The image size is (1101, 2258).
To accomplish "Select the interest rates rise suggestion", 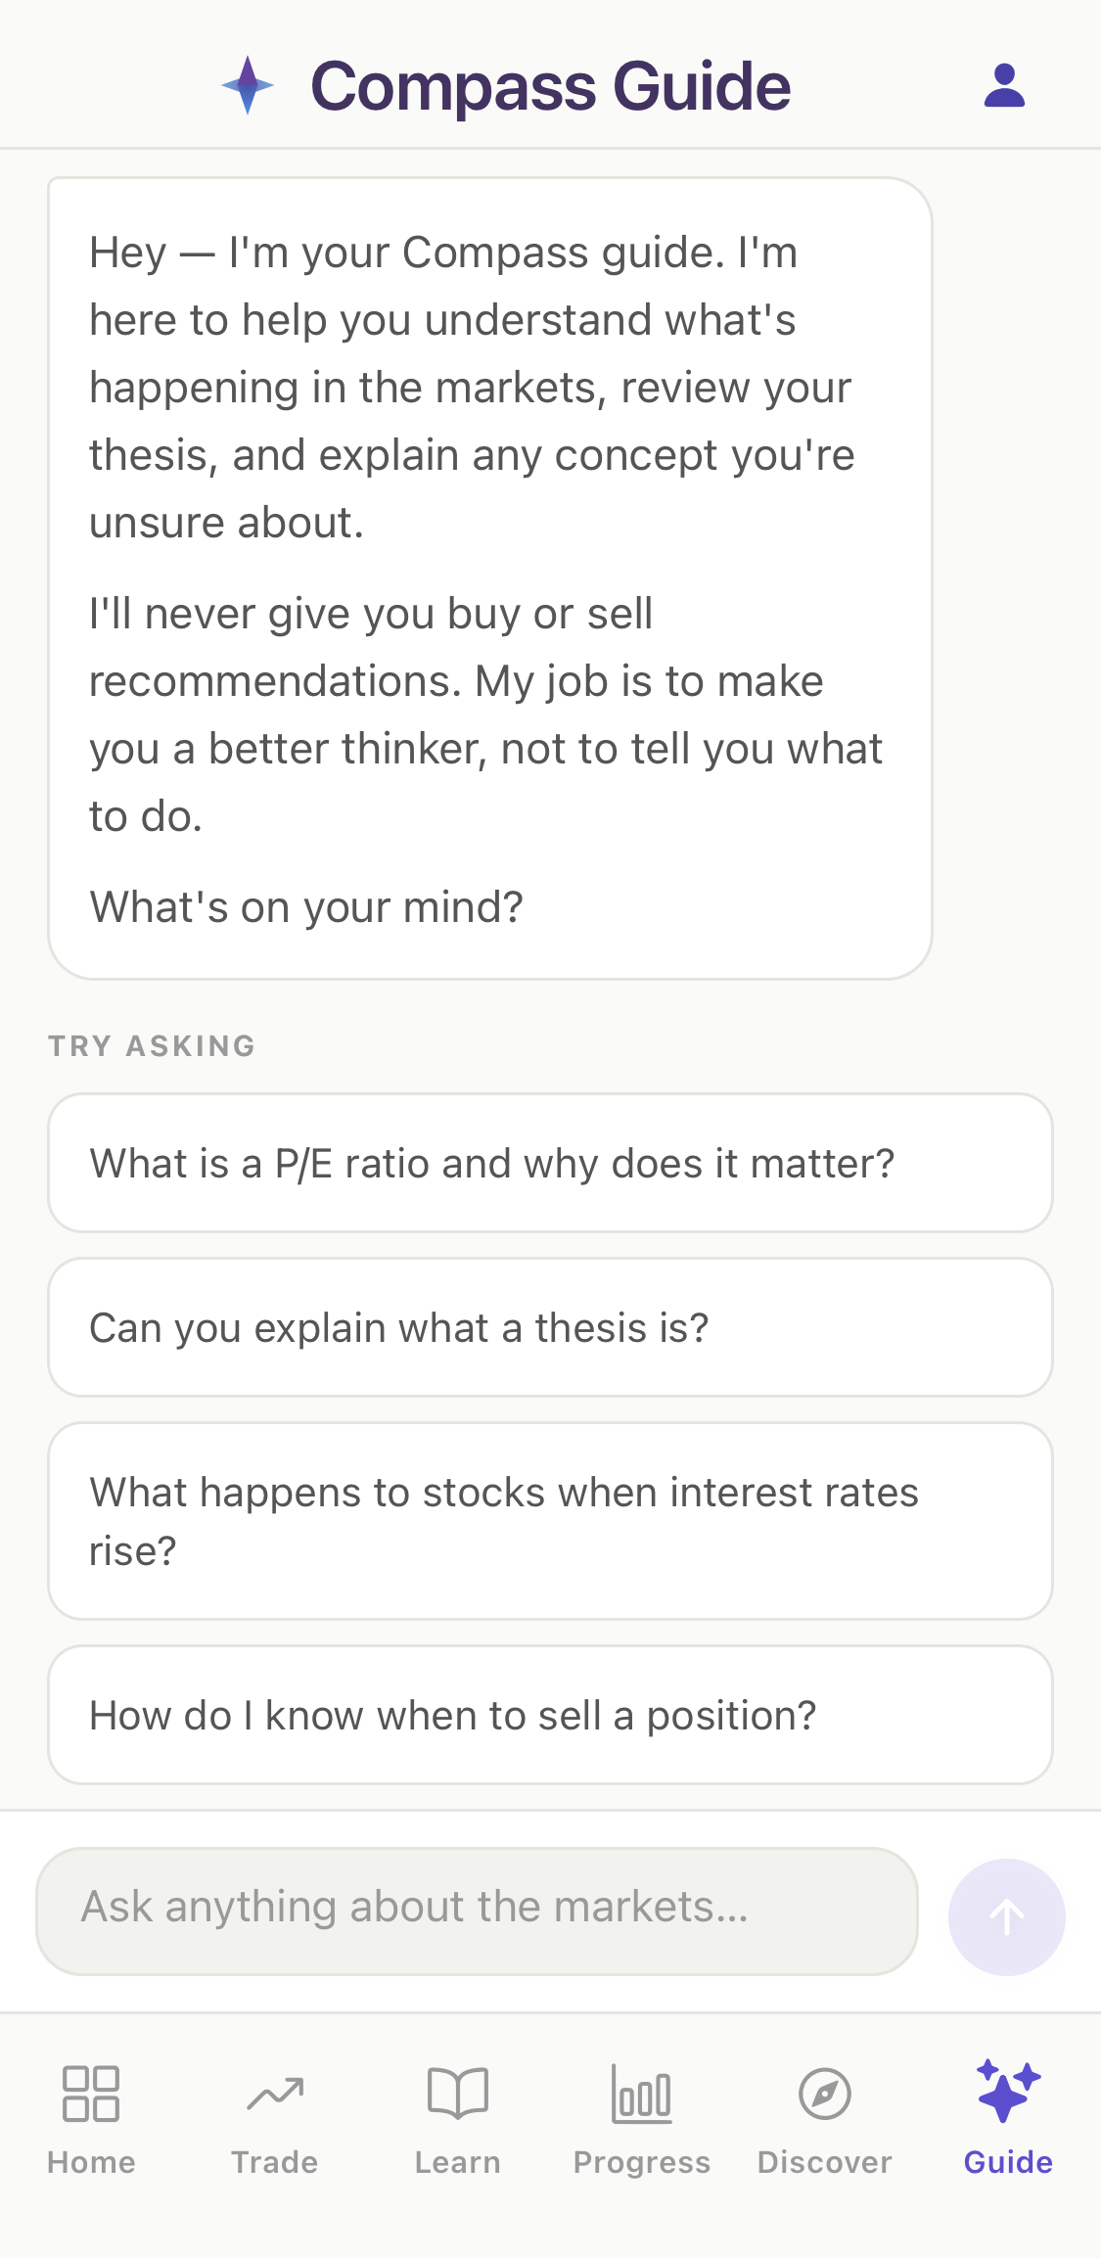I will pyautogui.click(x=550, y=1521).
